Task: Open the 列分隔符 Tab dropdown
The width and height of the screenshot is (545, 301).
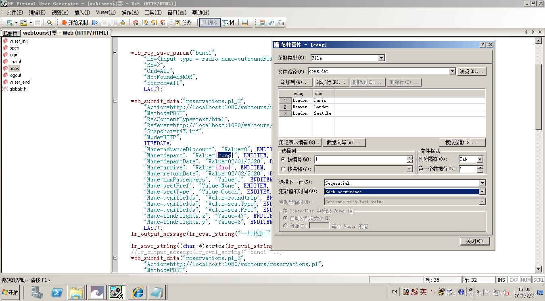Action: point(480,159)
